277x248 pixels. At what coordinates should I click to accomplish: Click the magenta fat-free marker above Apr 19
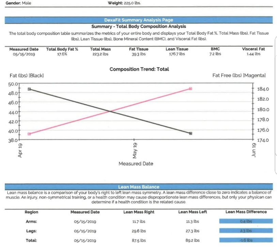click(x=29, y=134)
